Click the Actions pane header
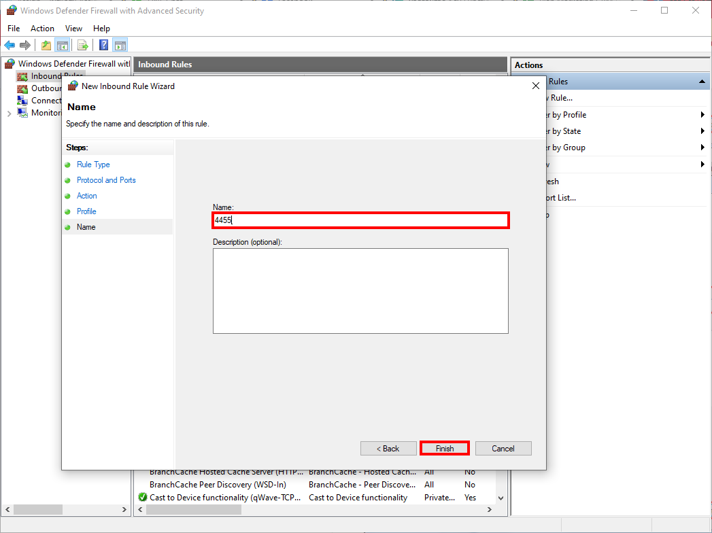712x533 pixels. tap(611, 65)
